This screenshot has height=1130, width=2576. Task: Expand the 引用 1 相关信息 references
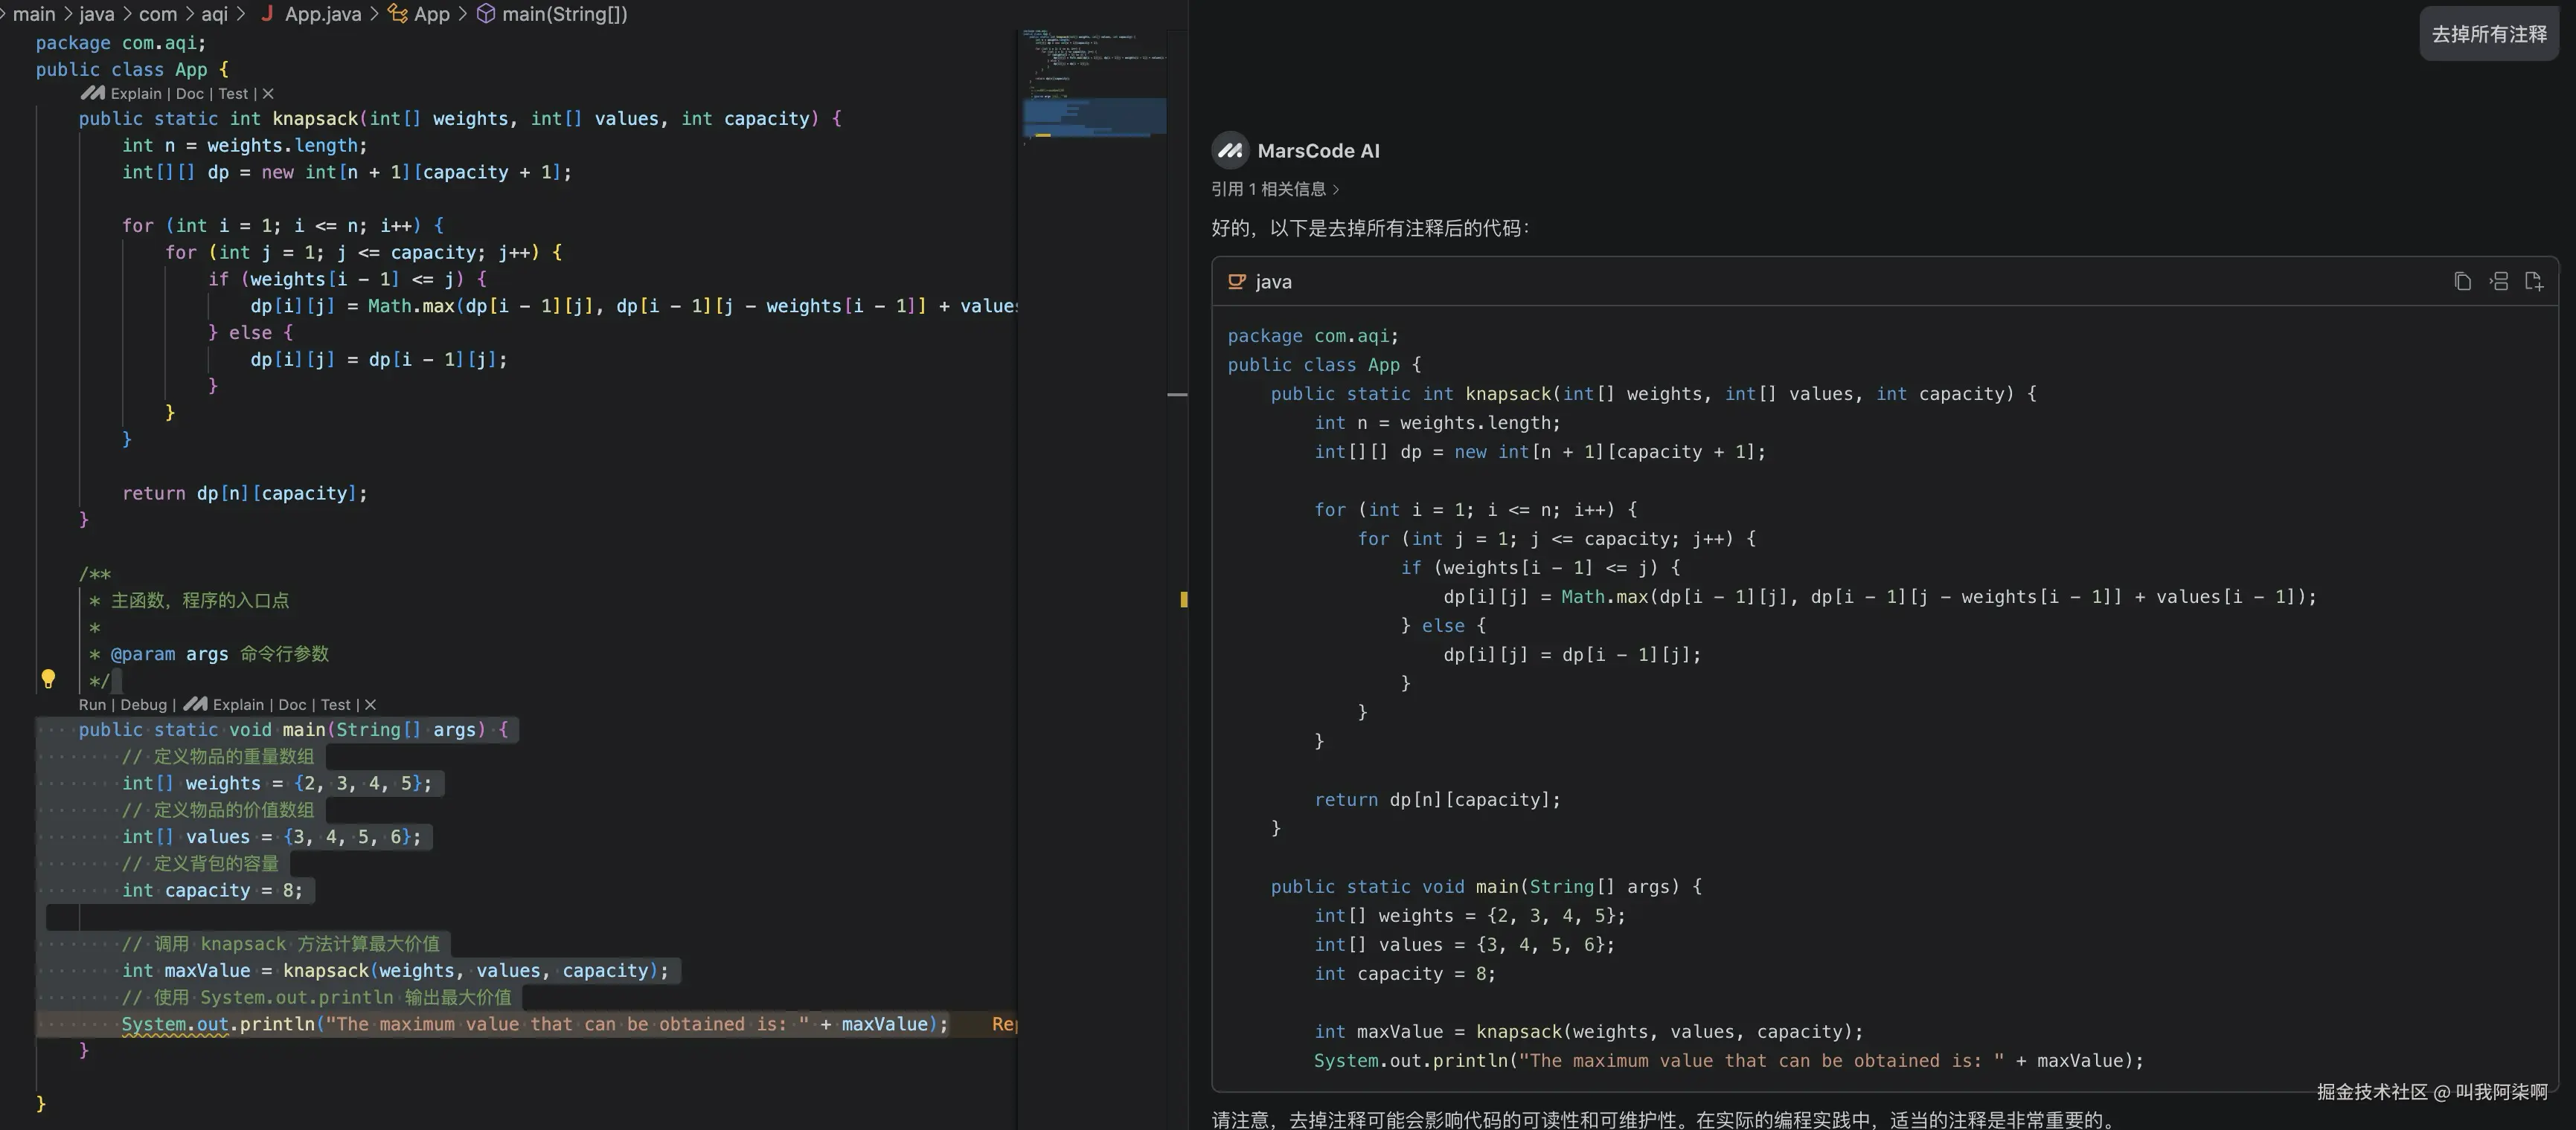1274,189
